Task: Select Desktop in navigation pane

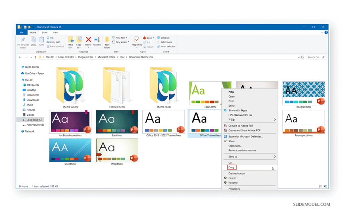Action: (29, 90)
